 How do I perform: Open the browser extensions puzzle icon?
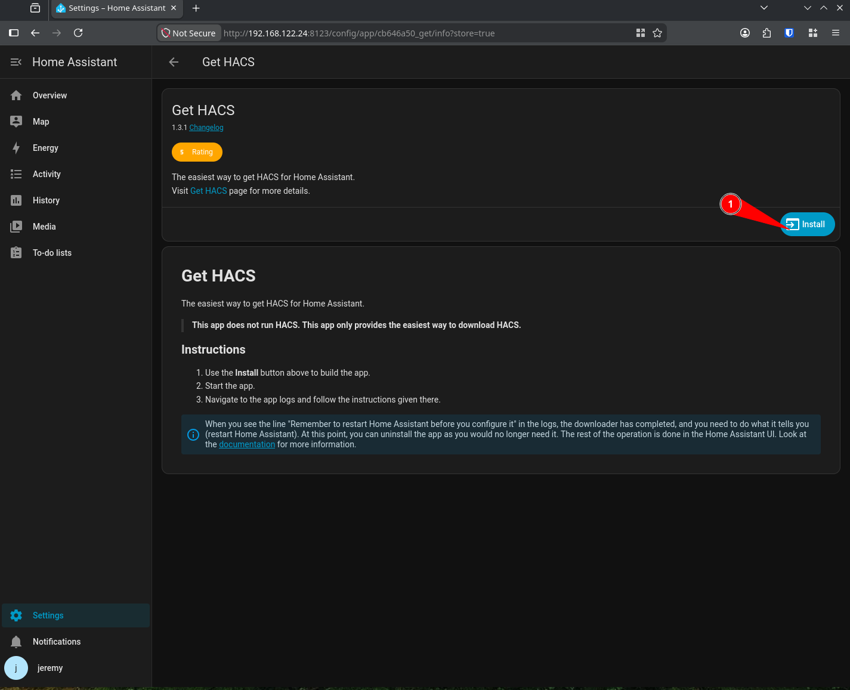766,33
